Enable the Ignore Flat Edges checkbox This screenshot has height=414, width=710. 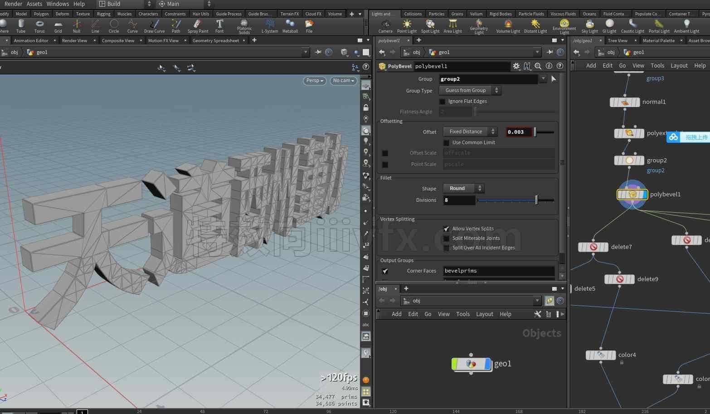point(443,101)
